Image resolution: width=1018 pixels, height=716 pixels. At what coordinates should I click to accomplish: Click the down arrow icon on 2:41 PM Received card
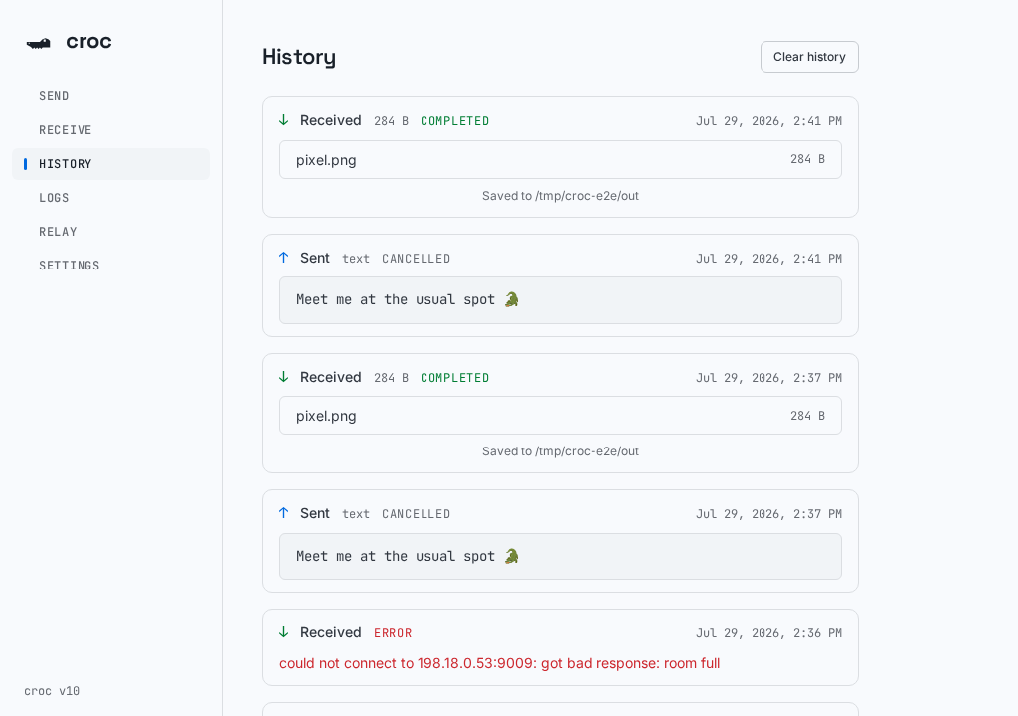coord(283,120)
